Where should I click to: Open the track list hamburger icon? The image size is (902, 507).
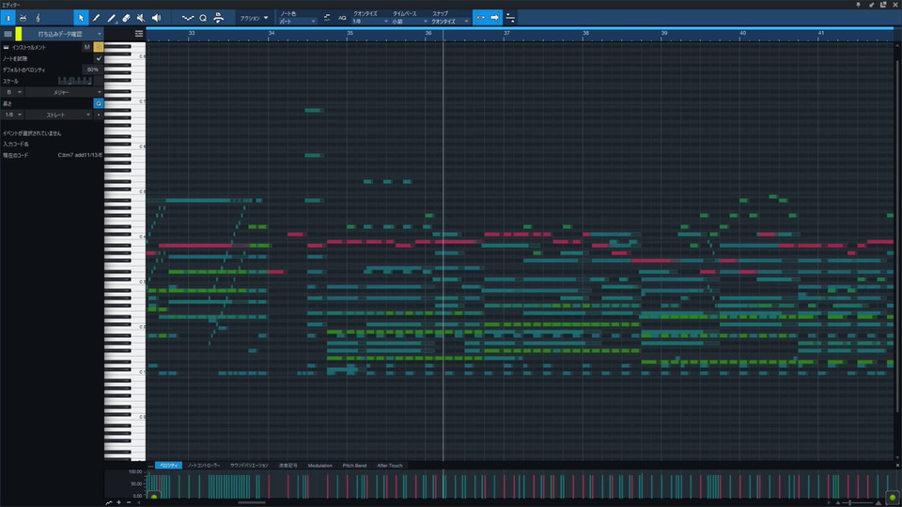(x=8, y=34)
